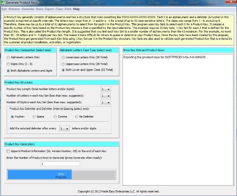Open Number of Digits per Key Set dropdown
The width and height of the screenshot is (237, 196).
coord(106,102)
